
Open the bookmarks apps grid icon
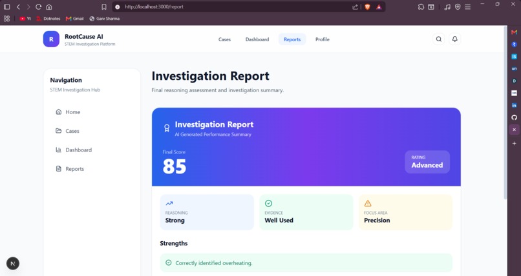click(6, 19)
